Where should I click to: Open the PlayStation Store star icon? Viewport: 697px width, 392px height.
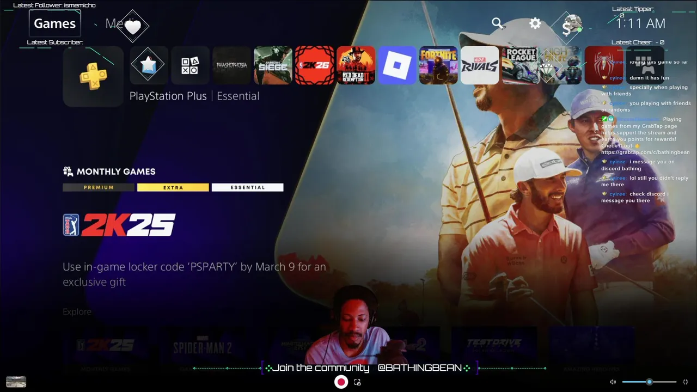click(149, 65)
